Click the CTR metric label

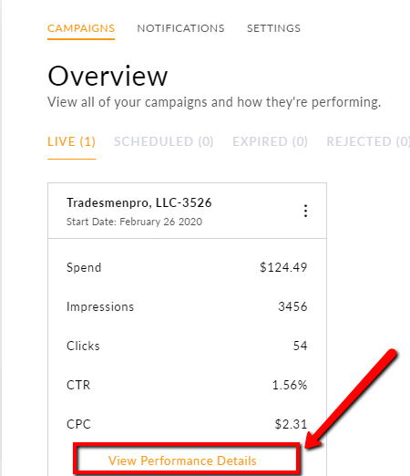pos(78,385)
